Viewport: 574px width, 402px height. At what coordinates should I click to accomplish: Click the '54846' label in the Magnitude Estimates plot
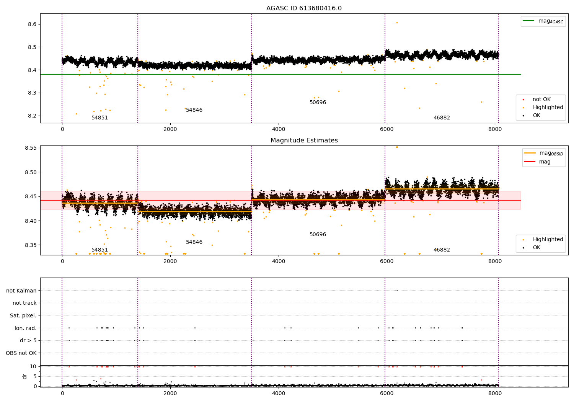pyautogui.click(x=194, y=242)
